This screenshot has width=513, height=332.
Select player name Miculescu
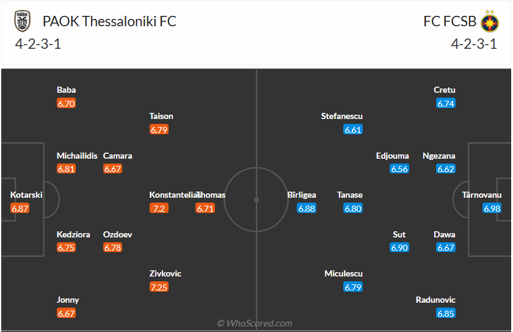[343, 273]
